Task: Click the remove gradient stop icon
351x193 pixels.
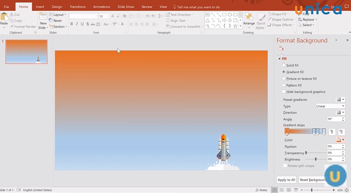Action: coord(341,132)
